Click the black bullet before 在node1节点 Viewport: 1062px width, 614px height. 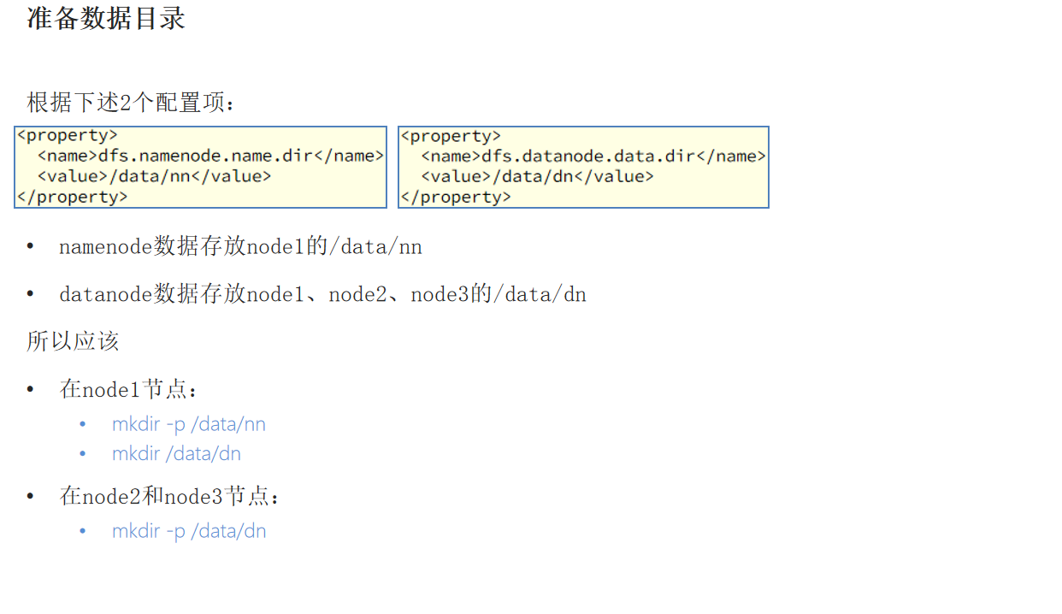(31, 390)
